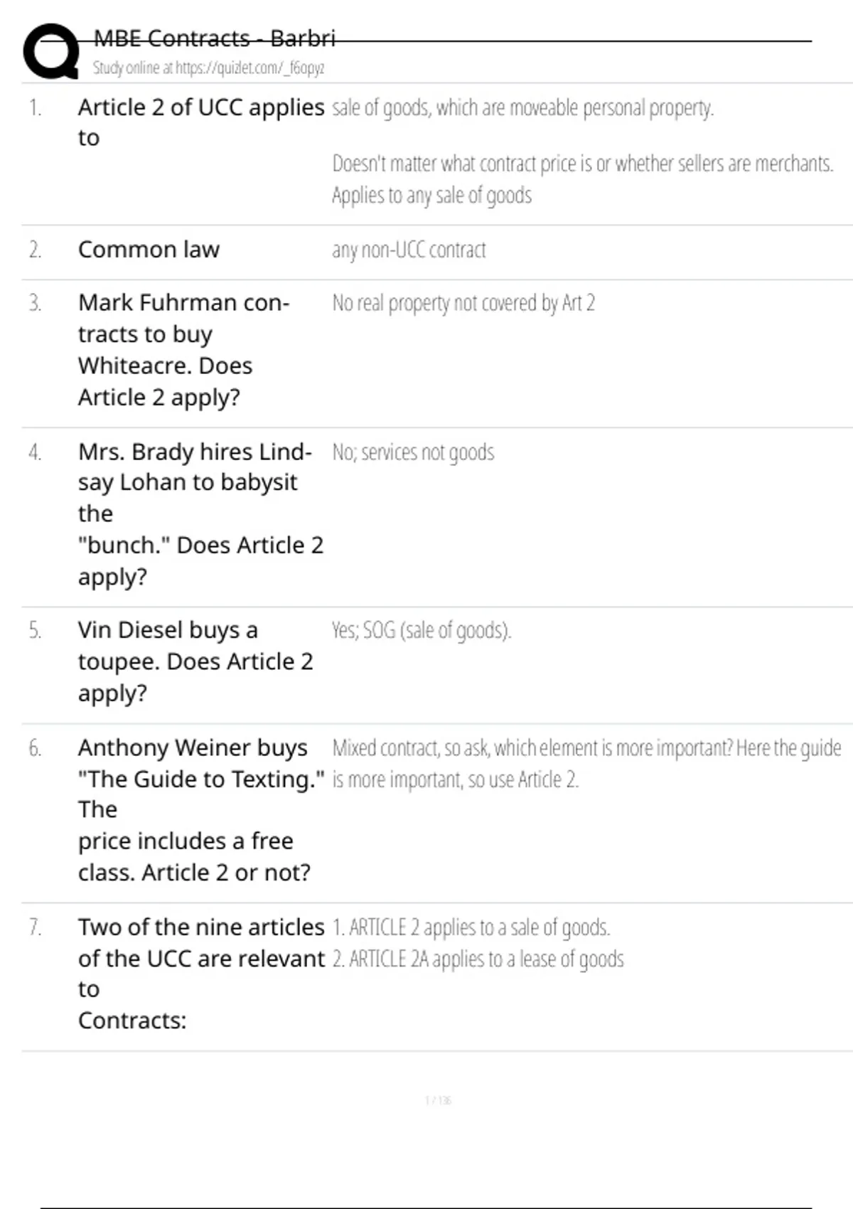This screenshot has width=853, height=1209.
Task: Click 'Two of the nine articles' term
Action: click(200, 973)
